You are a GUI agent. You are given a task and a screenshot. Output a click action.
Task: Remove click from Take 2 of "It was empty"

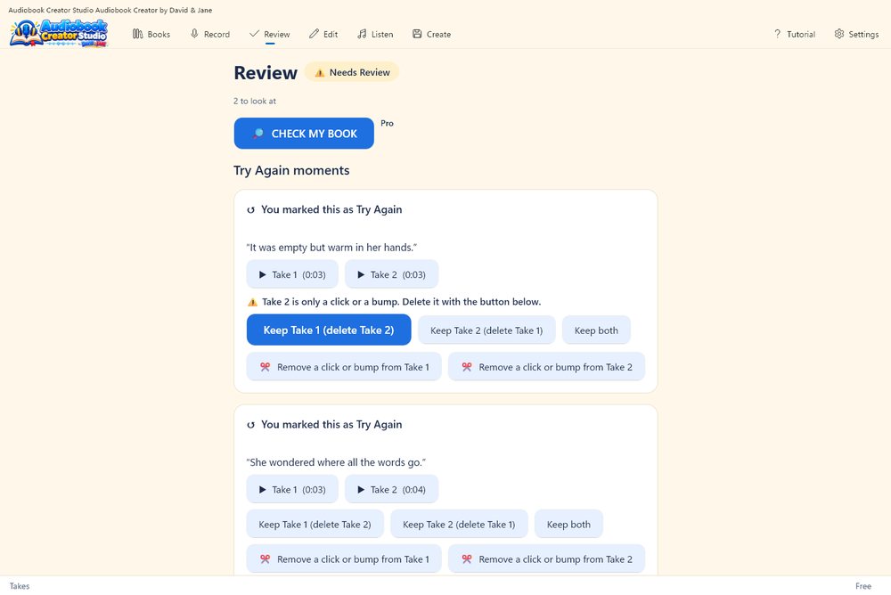[547, 367]
